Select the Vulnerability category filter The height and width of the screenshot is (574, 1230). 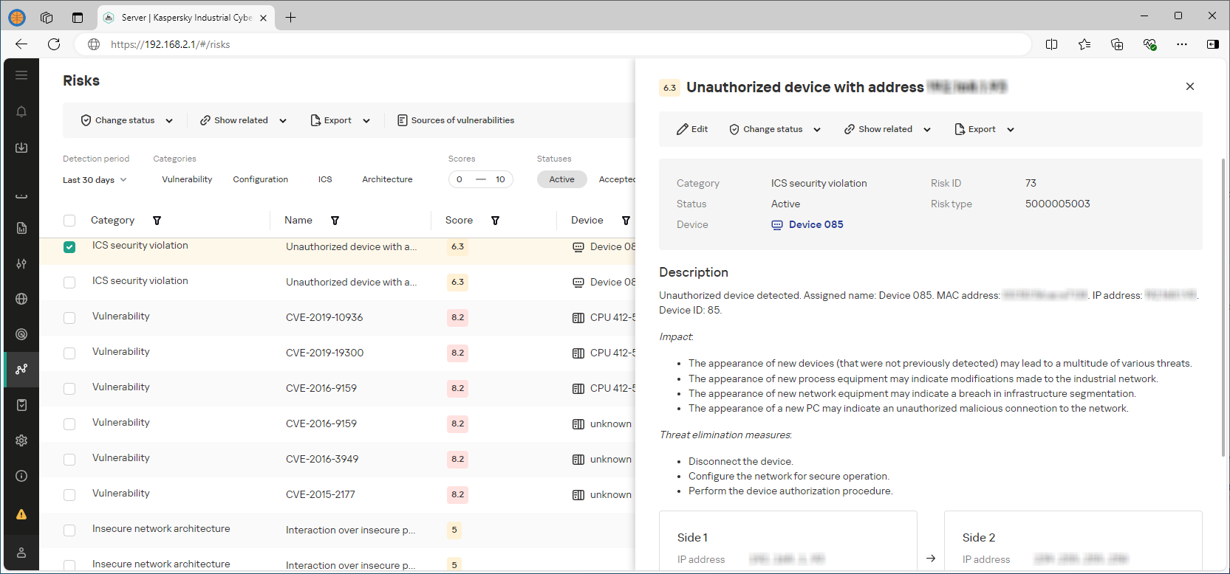[187, 179]
